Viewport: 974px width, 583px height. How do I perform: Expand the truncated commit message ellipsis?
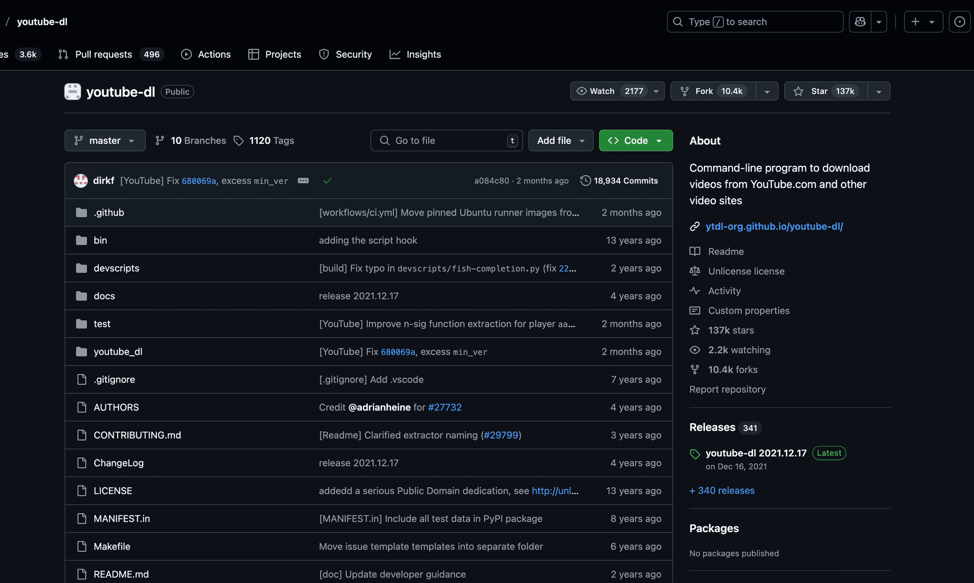pos(303,180)
